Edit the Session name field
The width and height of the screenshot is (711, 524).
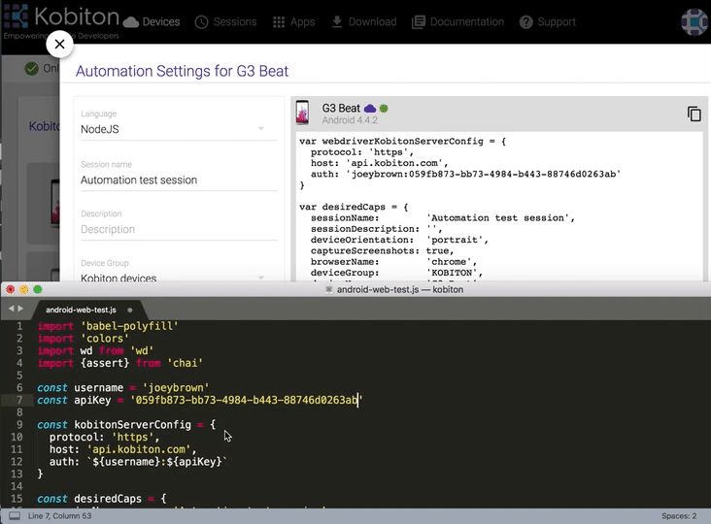[179, 180]
